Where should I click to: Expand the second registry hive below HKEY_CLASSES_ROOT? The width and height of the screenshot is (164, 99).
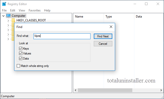[8, 25]
